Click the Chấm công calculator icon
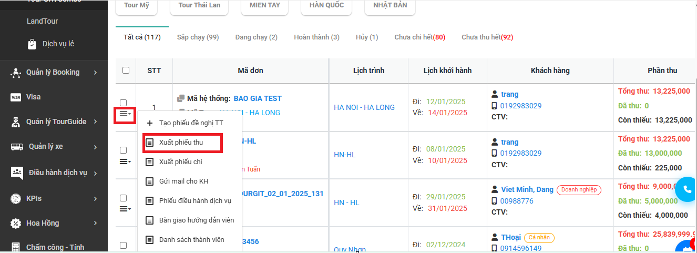The image size is (697, 253). [x=16, y=247]
